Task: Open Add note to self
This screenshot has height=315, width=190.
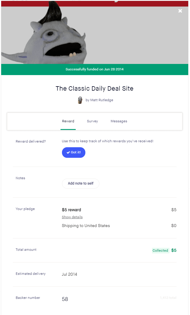Action: 80,183
